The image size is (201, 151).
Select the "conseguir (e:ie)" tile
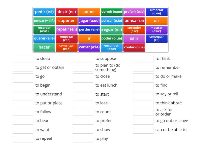point(157,38)
